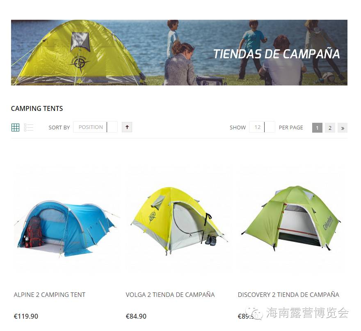The height and width of the screenshot is (331, 361).
Task: Click the €84.90 Volga price
Action: 136,316
